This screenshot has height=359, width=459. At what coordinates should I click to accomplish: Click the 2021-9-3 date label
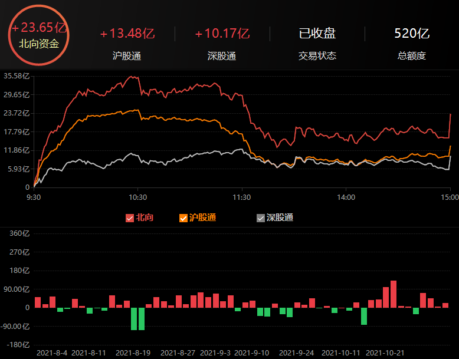(x=215, y=353)
